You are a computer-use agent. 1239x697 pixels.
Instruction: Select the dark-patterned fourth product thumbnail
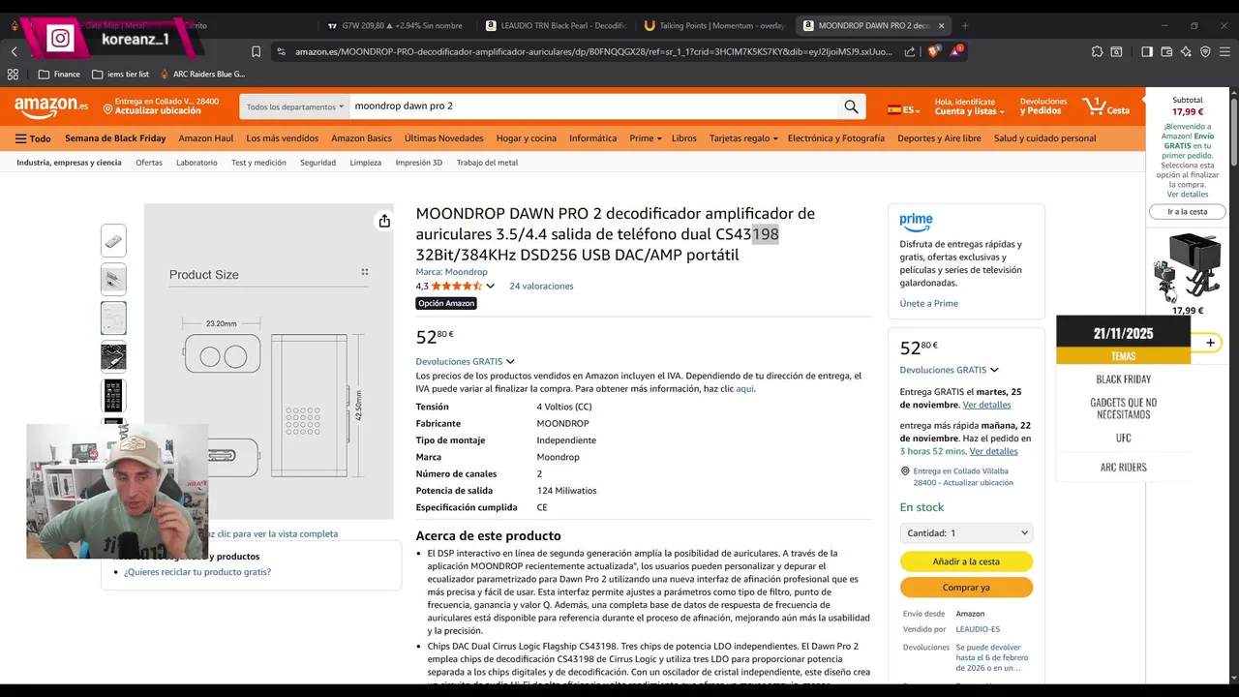pos(113,356)
